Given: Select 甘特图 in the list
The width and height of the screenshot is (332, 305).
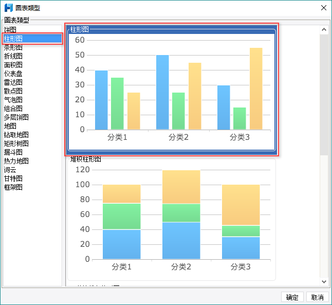Looking at the screenshot, I should pyautogui.click(x=32, y=178).
